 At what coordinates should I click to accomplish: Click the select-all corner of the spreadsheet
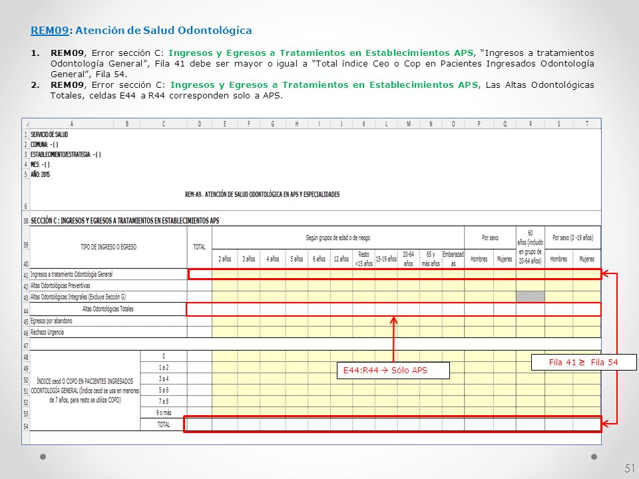click(26, 124)
